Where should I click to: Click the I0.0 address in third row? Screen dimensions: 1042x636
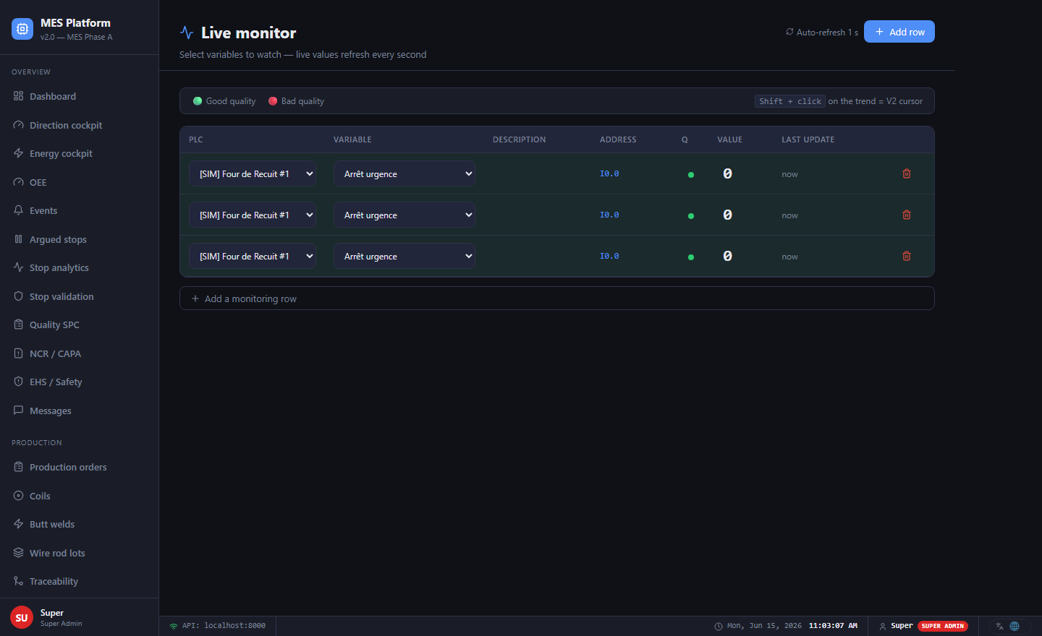[x=609, y=256]
